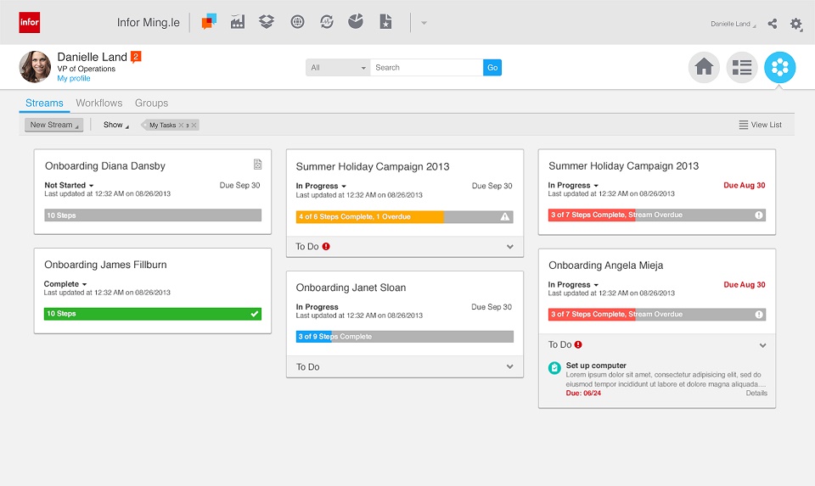Click the factory icon in the top toolbar
Viewport: 815px width, 486px height.
click(238, 22)
